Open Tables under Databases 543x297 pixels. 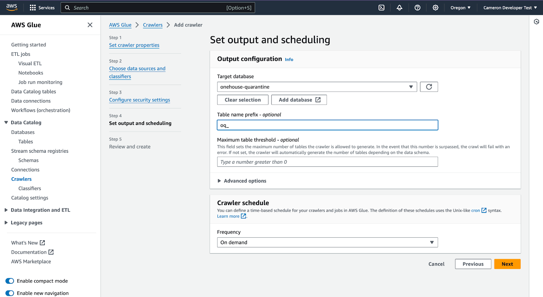point(26,142)
